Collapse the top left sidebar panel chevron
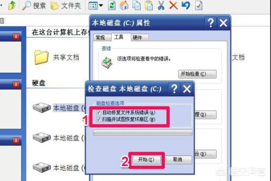This screenshot has width=271, height=181. 16,37
